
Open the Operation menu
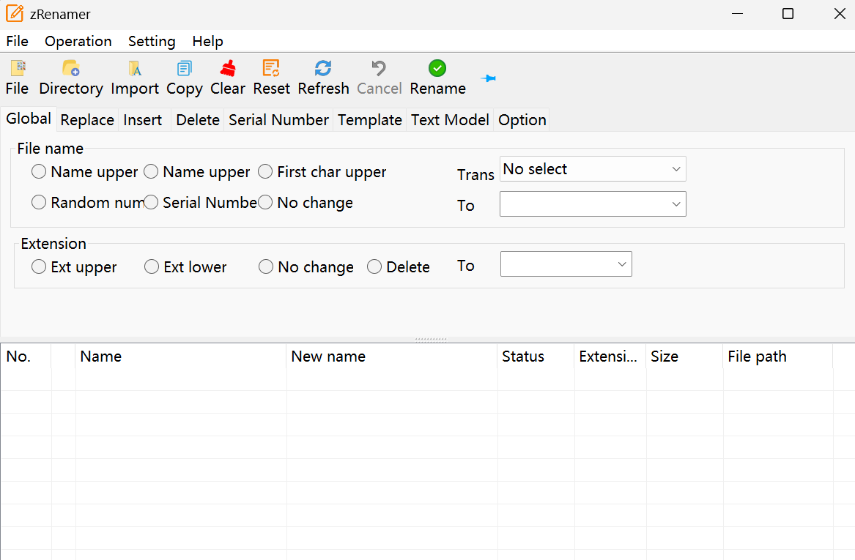78,41
